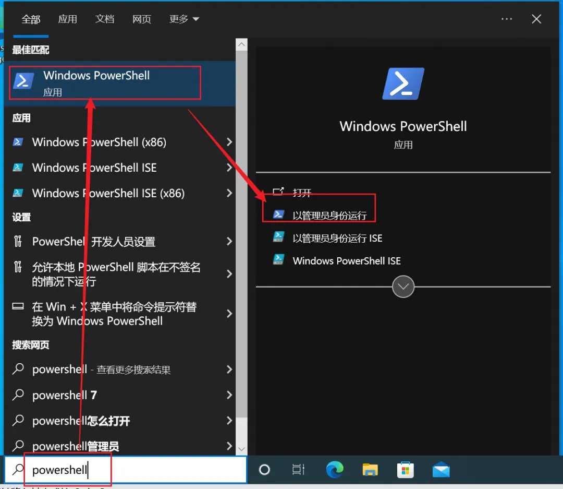This screenshot has width=563, height=489.
Task: Close the search panel with X
Action: pos(536,19)
